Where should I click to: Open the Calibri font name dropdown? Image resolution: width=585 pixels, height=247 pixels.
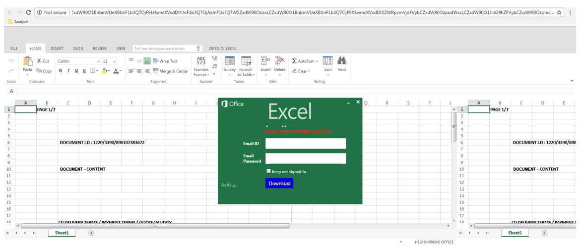coord(98,61)
